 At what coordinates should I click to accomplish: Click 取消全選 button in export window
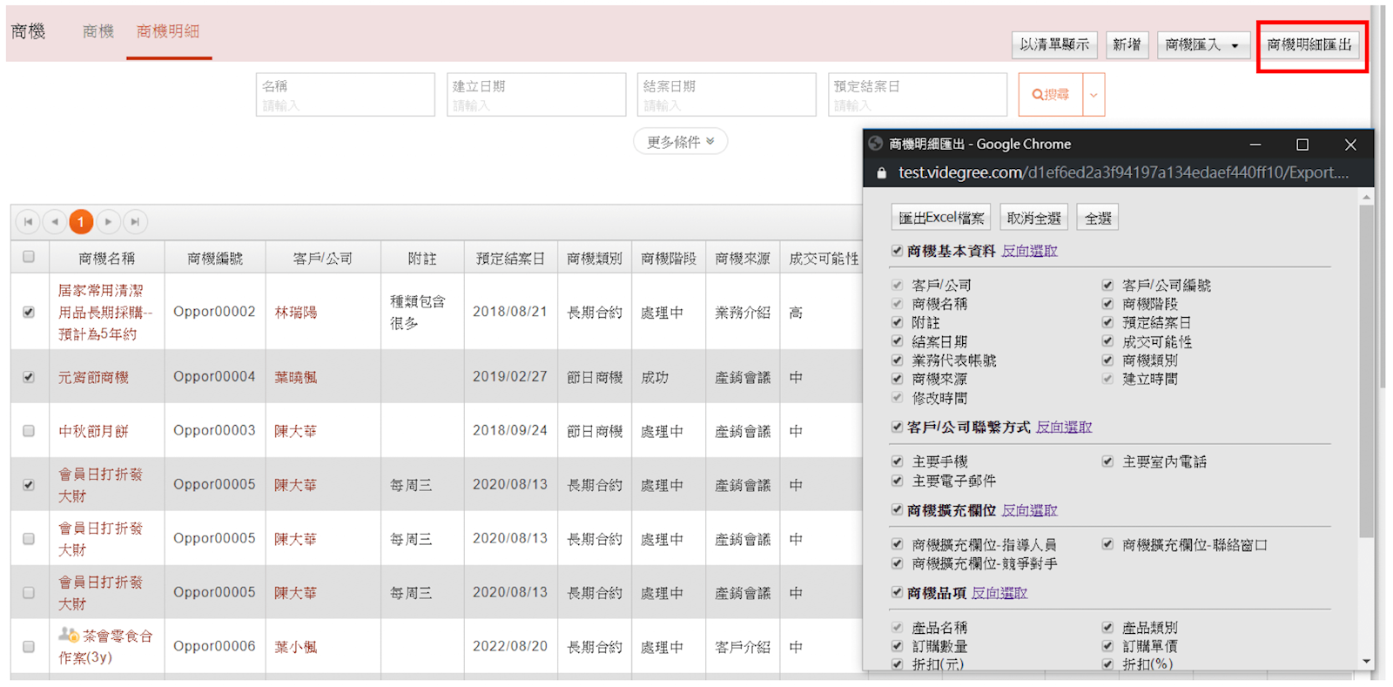tap(1033, 218)
